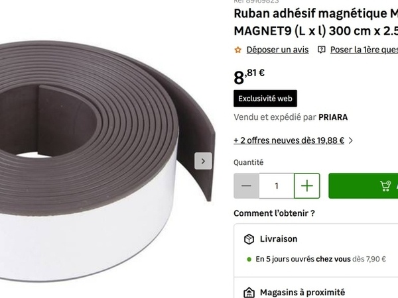Open Déposer un avis link
The width and height of the screenshot is (398, 298).
(277, 50)
